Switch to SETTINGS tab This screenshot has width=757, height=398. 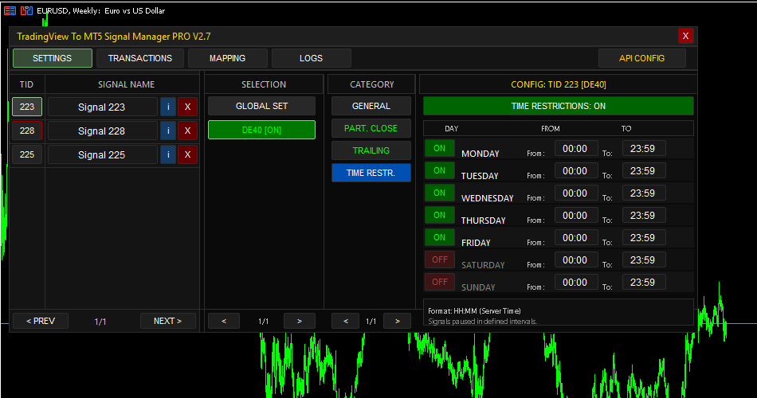click(52, 58)
